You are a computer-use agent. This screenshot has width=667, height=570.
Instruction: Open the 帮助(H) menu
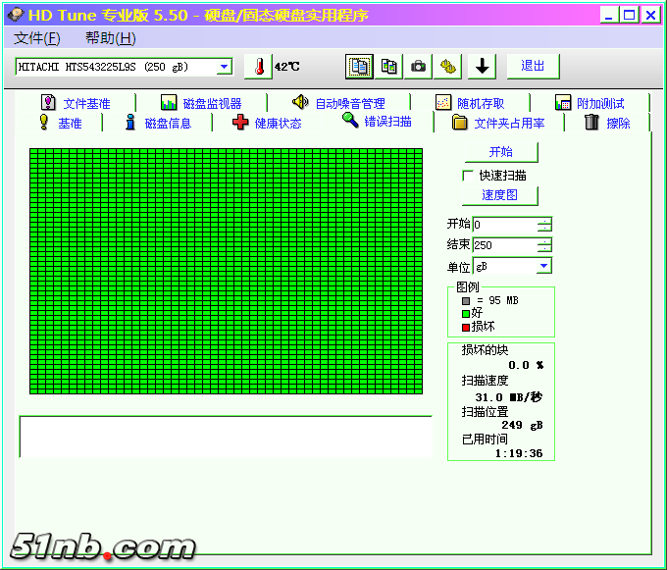[x=110, y=38]
